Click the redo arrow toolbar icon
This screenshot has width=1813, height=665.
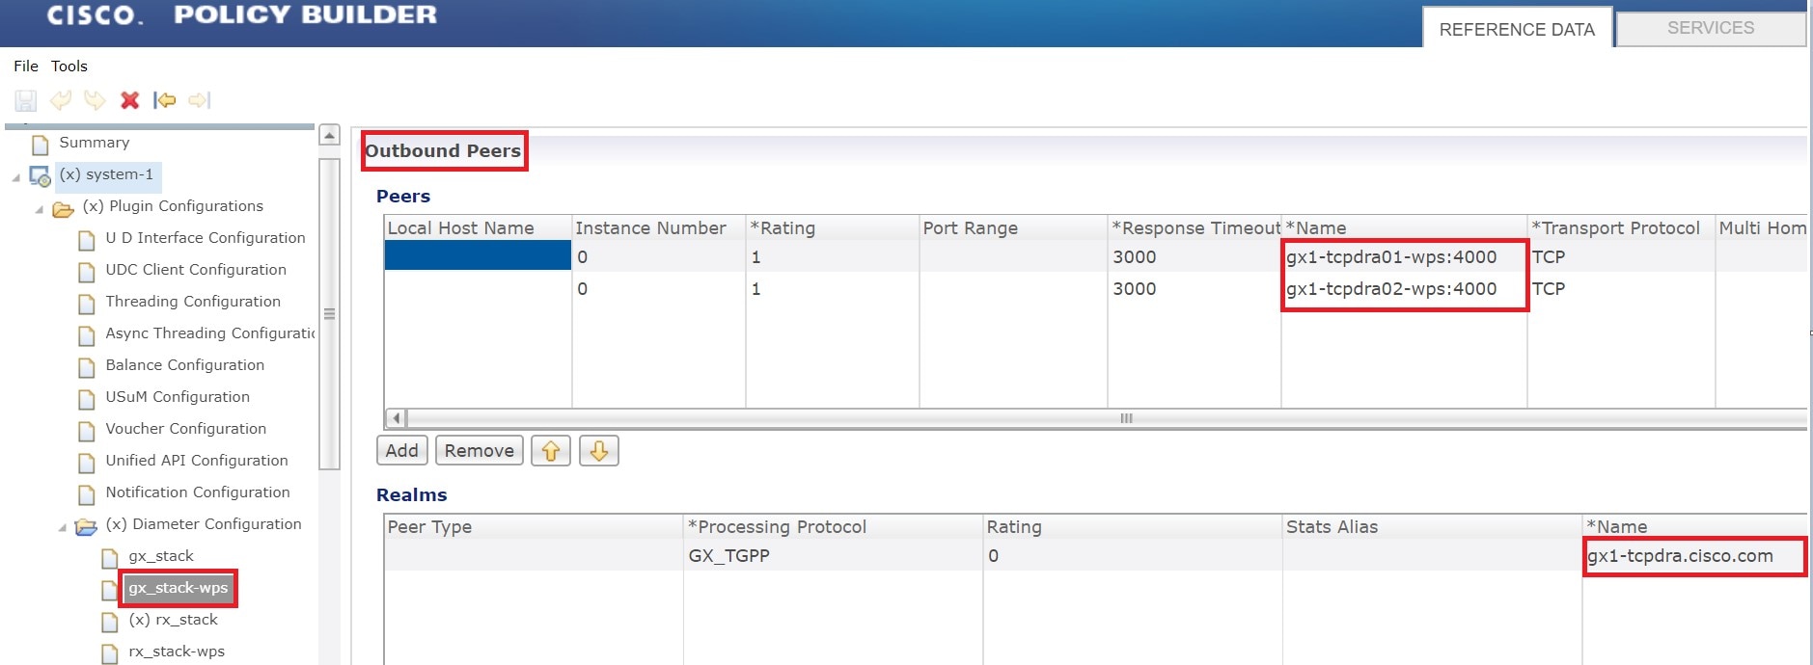click(x=95, y=100)
